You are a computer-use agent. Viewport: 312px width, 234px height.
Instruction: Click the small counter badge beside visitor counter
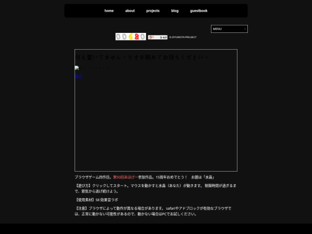(x=158, y=37)
